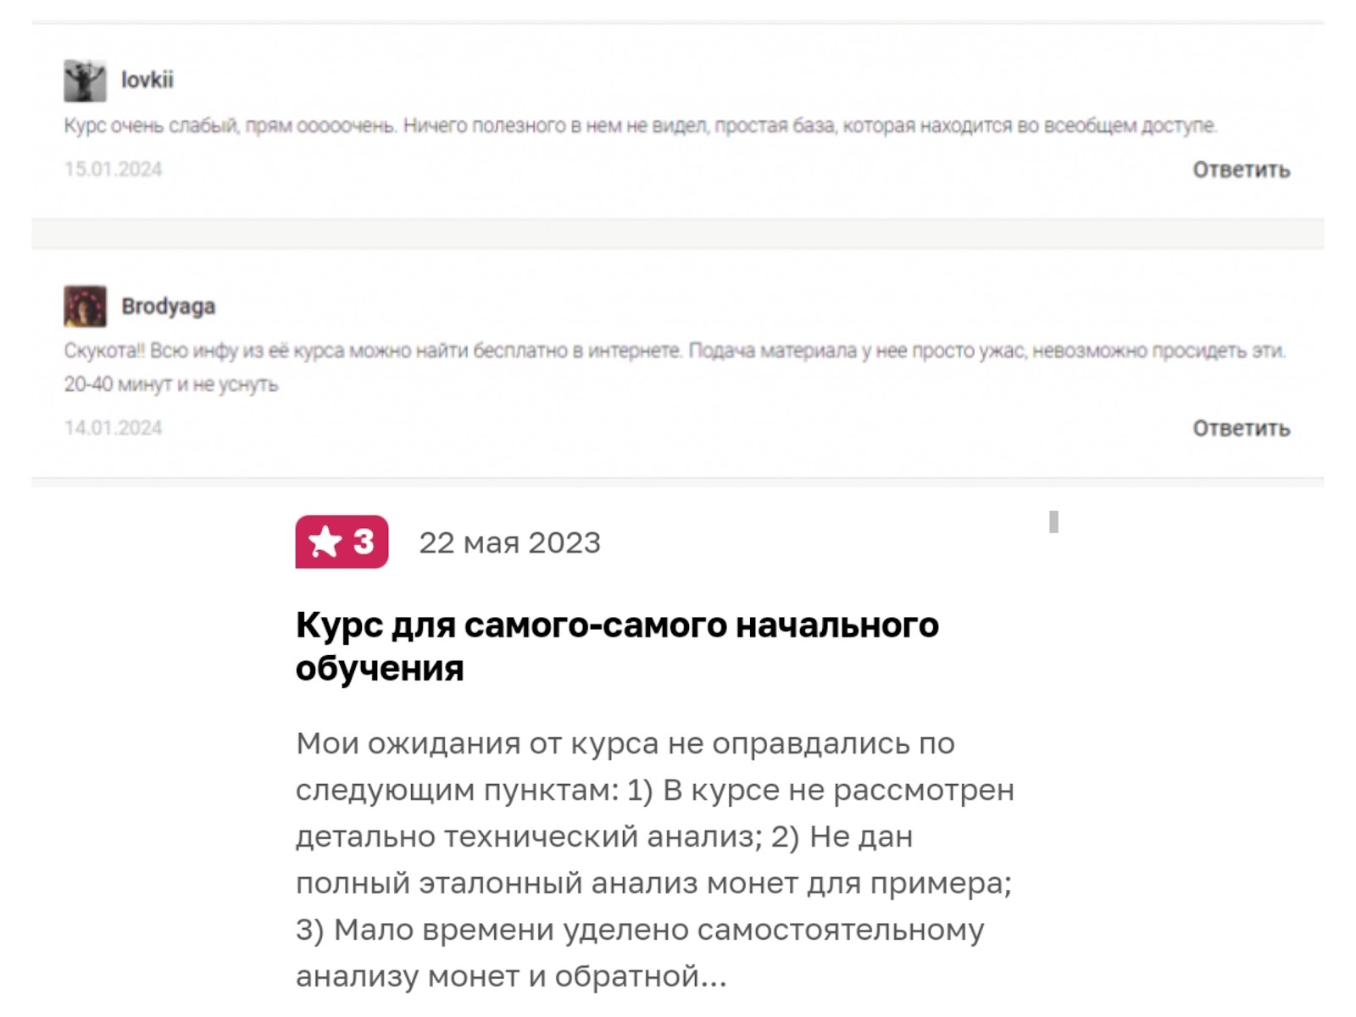Screen dimensions: 1356x1017
Task: Click the small gray scrollbar handle beside review
Action: click(x=1053, y=521)
